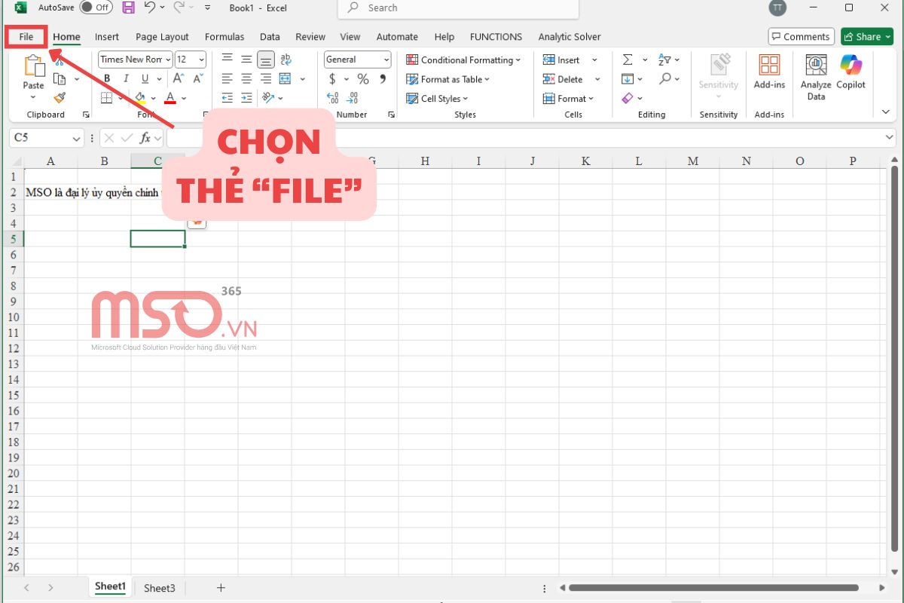Click the Wrap Text icon
The image size is (904, 603).
(x=286, y=59)
